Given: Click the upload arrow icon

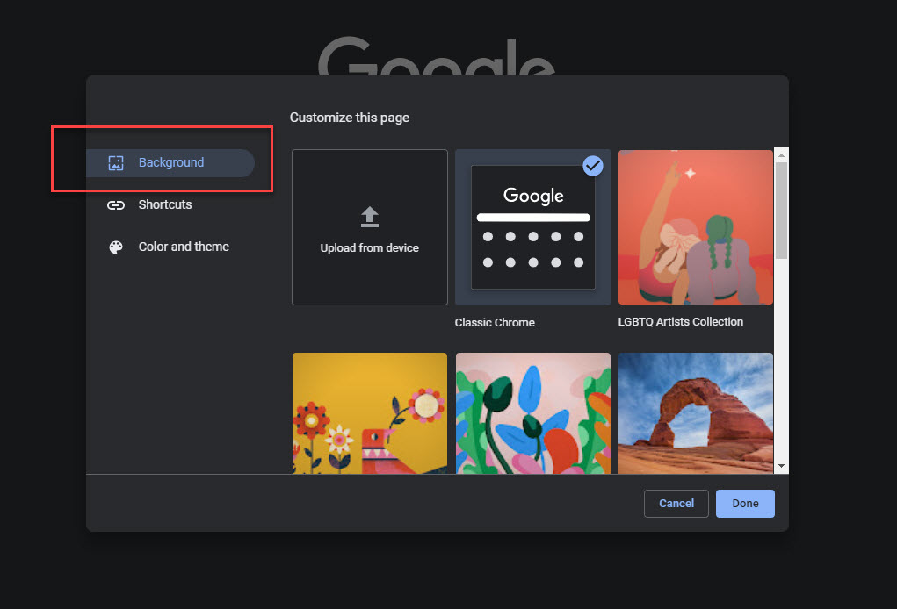Looking at the screenshot, I should [x=369, y=216].
